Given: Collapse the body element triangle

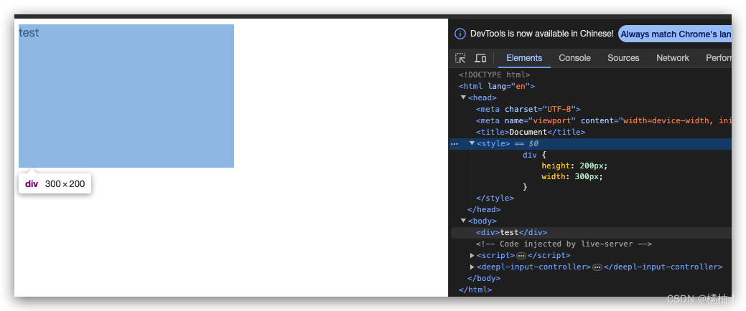Looking at the screenshot, I should (x=464, y=221).
